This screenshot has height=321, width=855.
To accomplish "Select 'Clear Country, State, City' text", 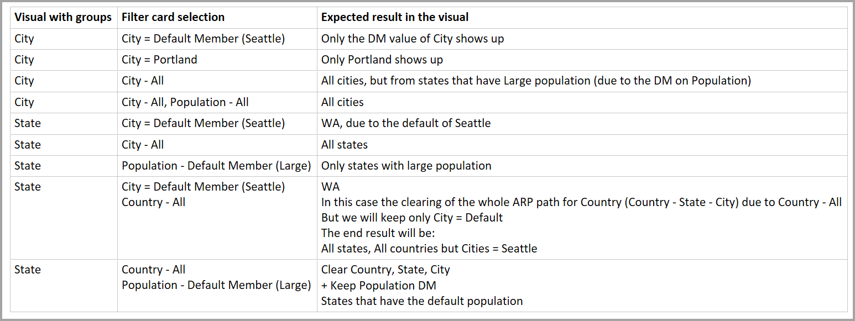I will coord(385,270).
